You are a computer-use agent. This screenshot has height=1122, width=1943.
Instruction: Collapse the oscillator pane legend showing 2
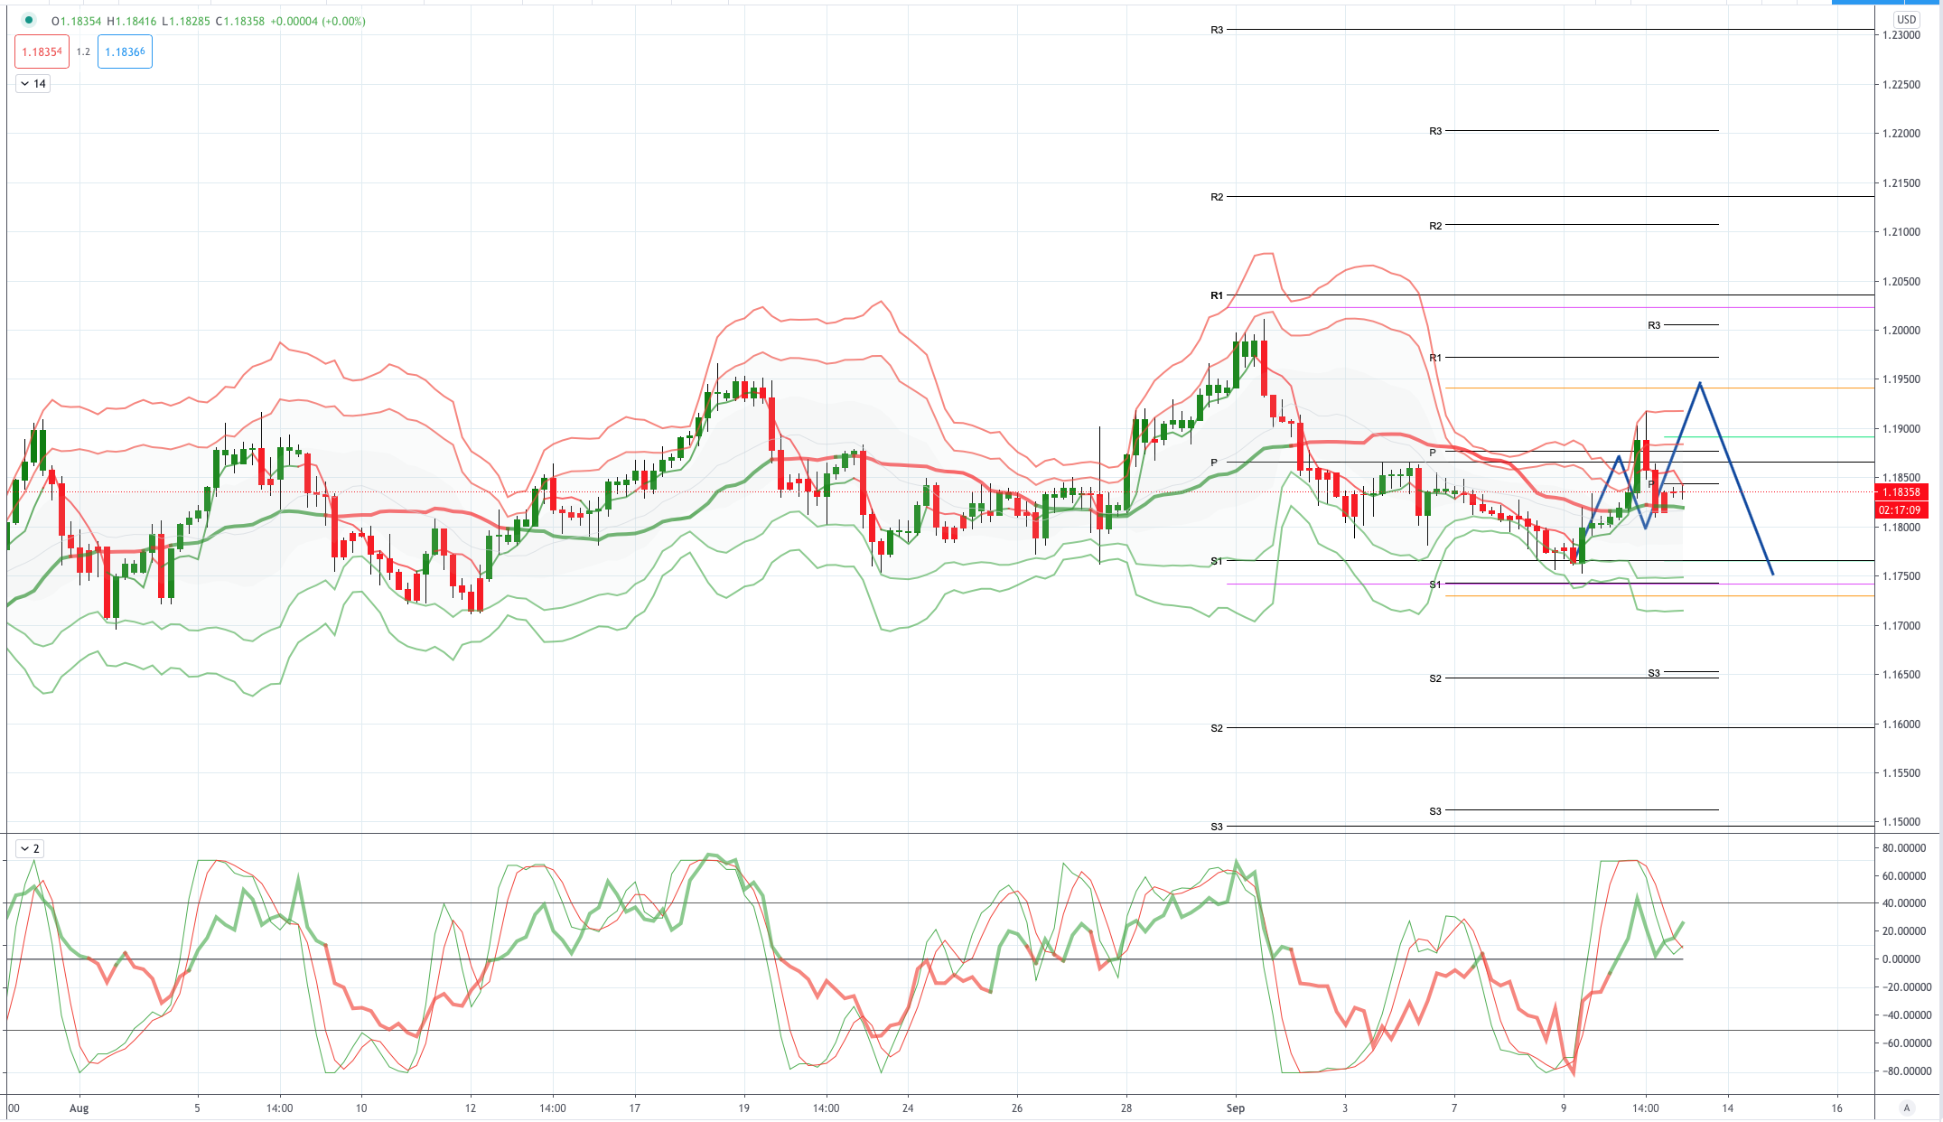pos(30,848)
